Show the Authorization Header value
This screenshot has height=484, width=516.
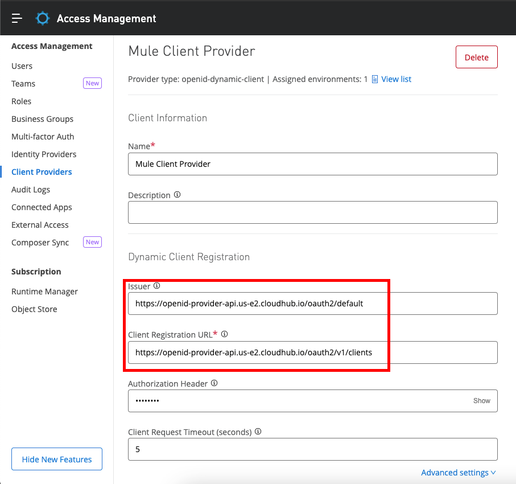click(x=481, y=401)
